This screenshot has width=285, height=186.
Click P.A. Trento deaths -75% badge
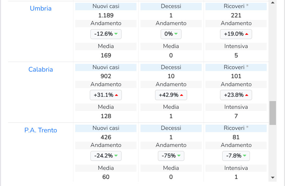coord(171,156)
